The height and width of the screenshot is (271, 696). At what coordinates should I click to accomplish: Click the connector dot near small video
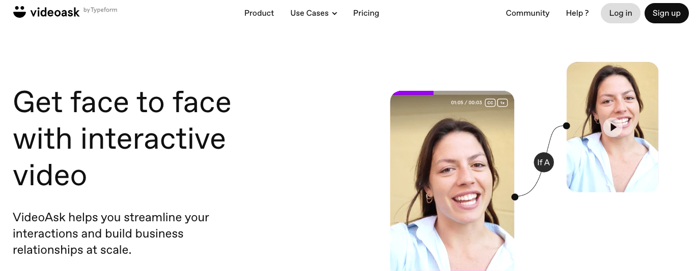pyautogui.click(x=566, y=126)
